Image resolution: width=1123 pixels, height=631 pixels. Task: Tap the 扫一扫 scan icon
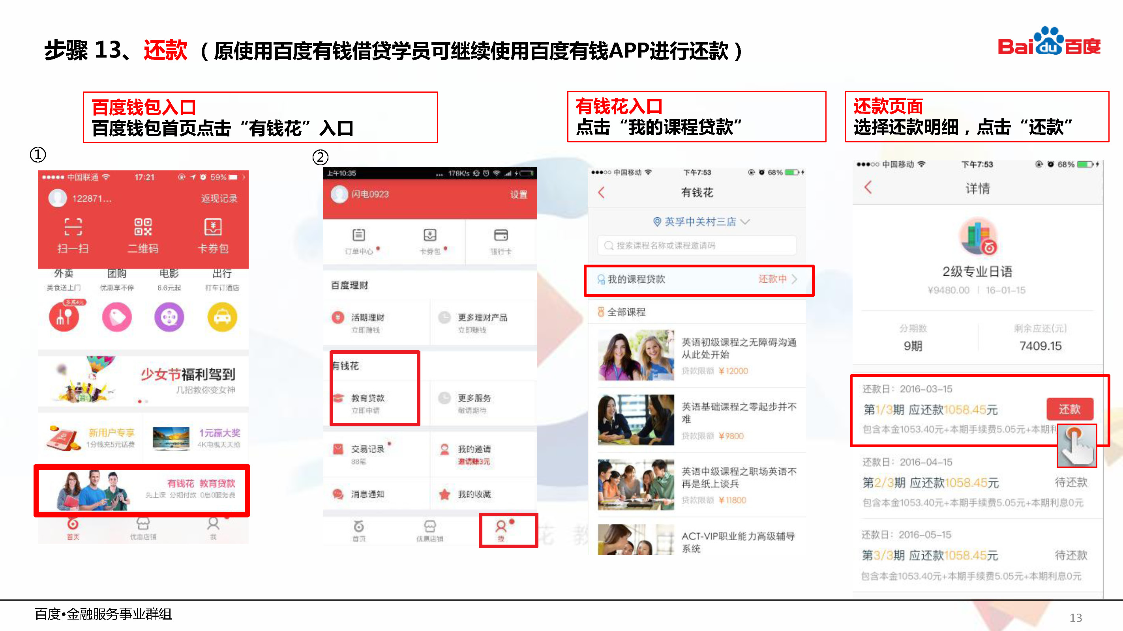(73, 227)
